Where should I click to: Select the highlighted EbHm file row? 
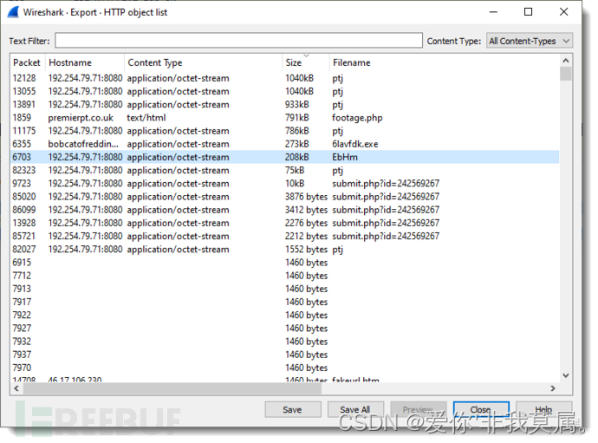tap(284, 157)
